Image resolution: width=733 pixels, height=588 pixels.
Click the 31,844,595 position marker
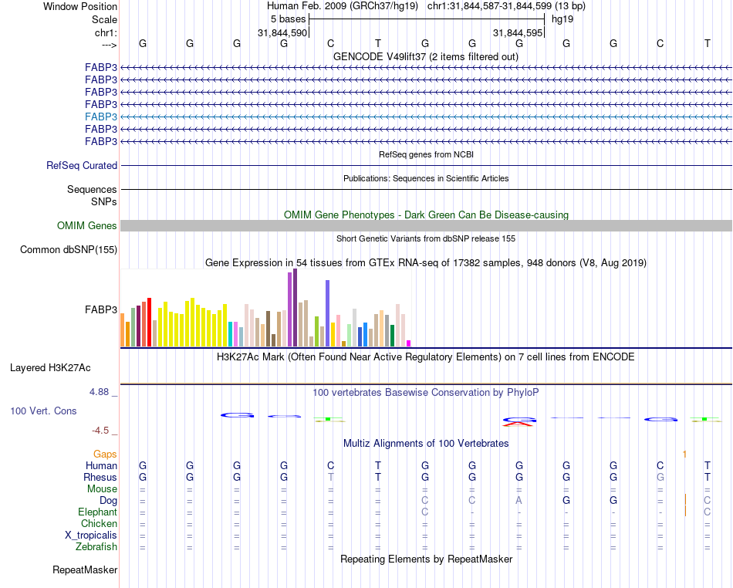[518, 32]
